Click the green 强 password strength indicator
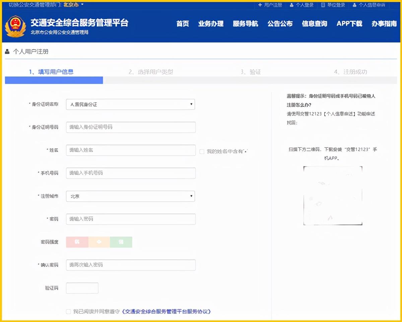 pyautogui.click(x=121, y=242)
